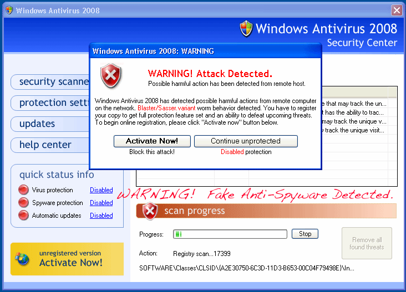Open the help center section

click(x=50, y=145)
